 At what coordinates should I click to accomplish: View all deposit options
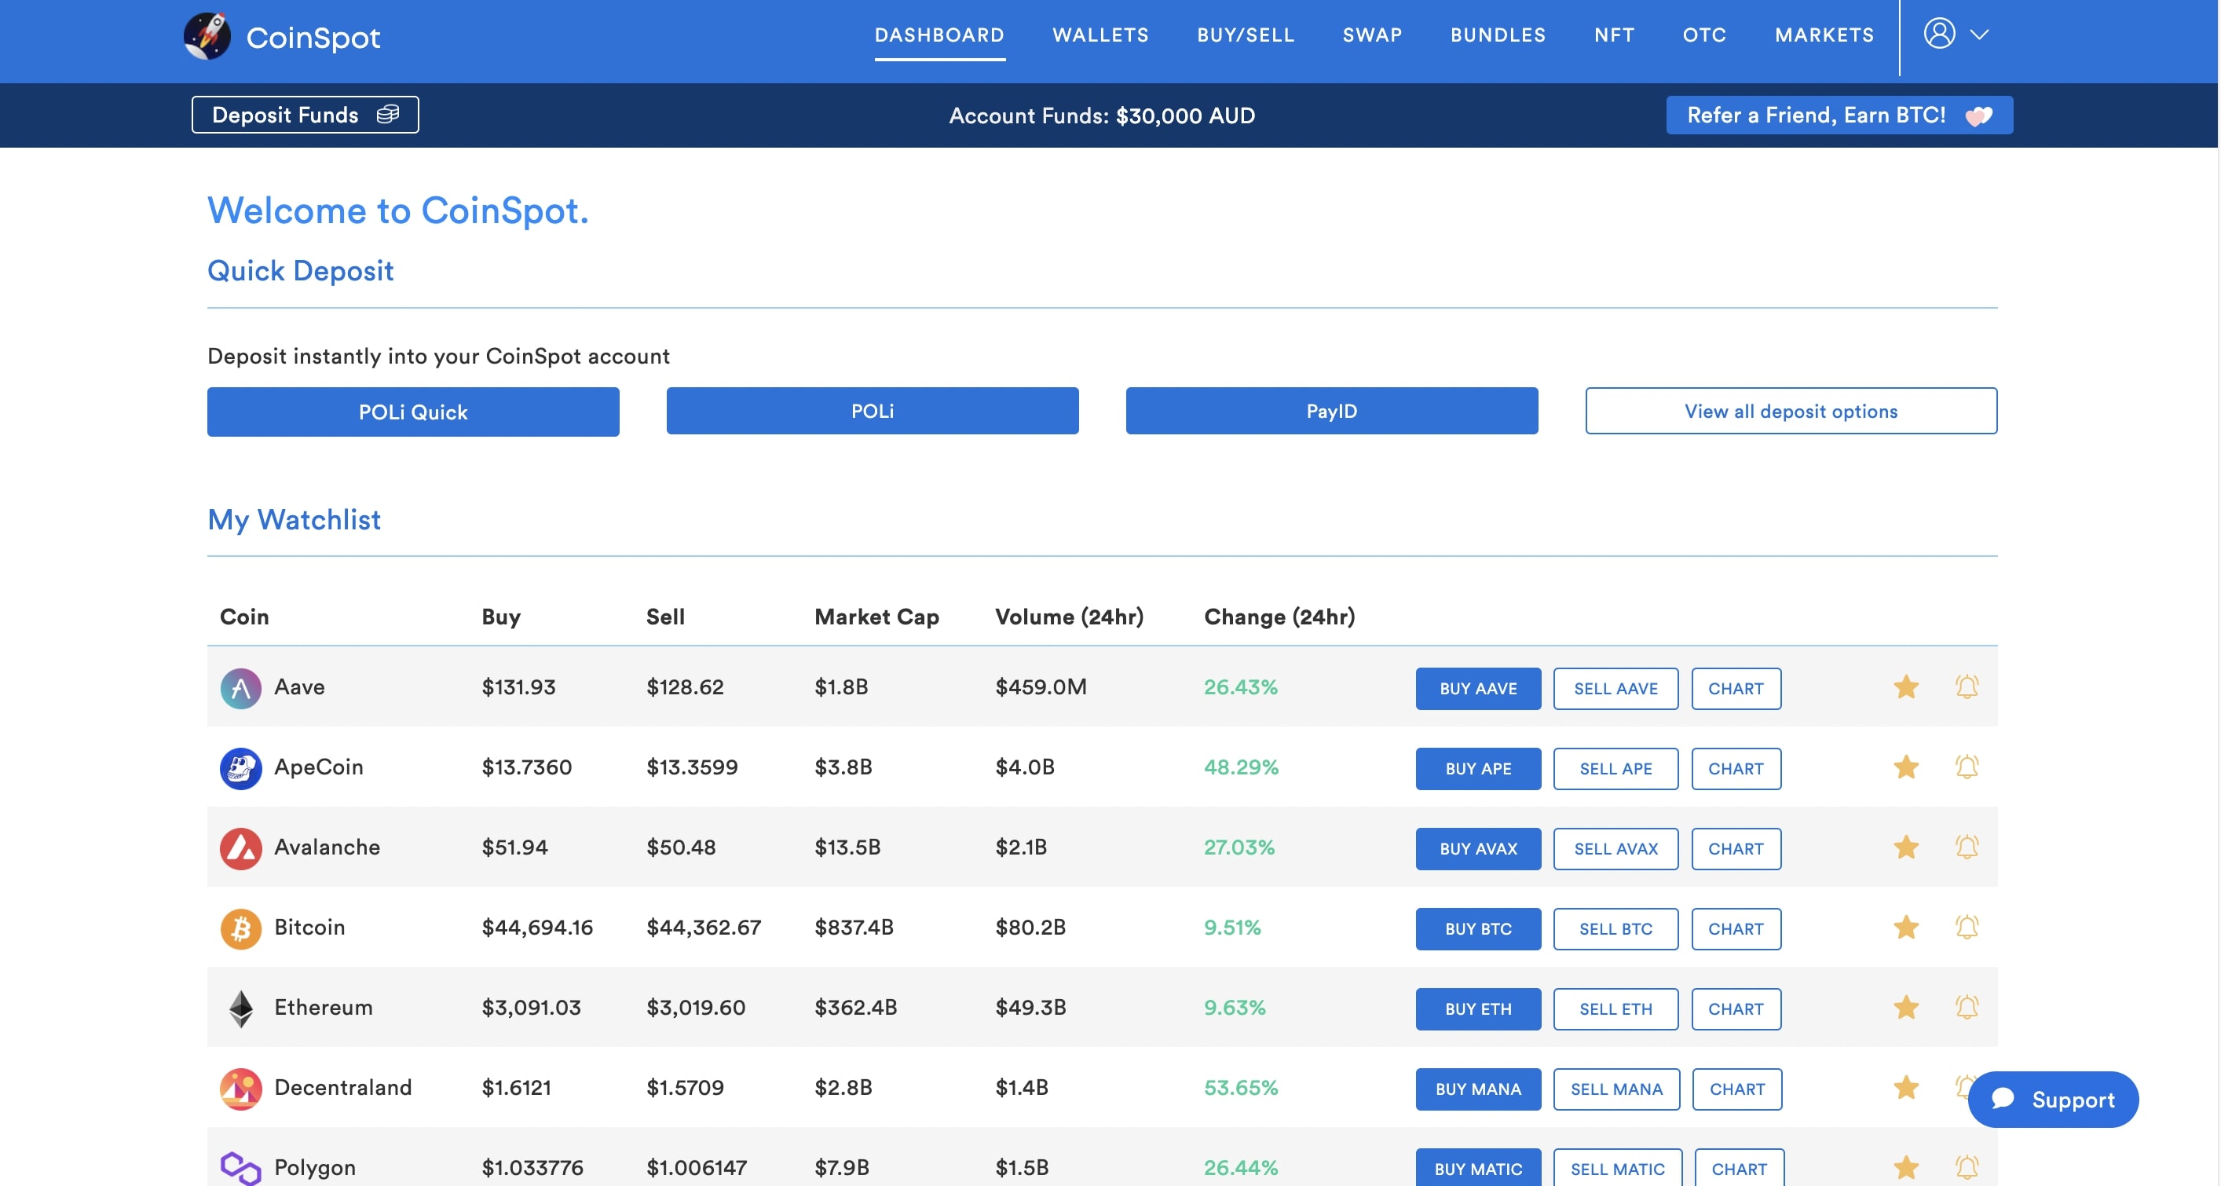coord(1791,411)
